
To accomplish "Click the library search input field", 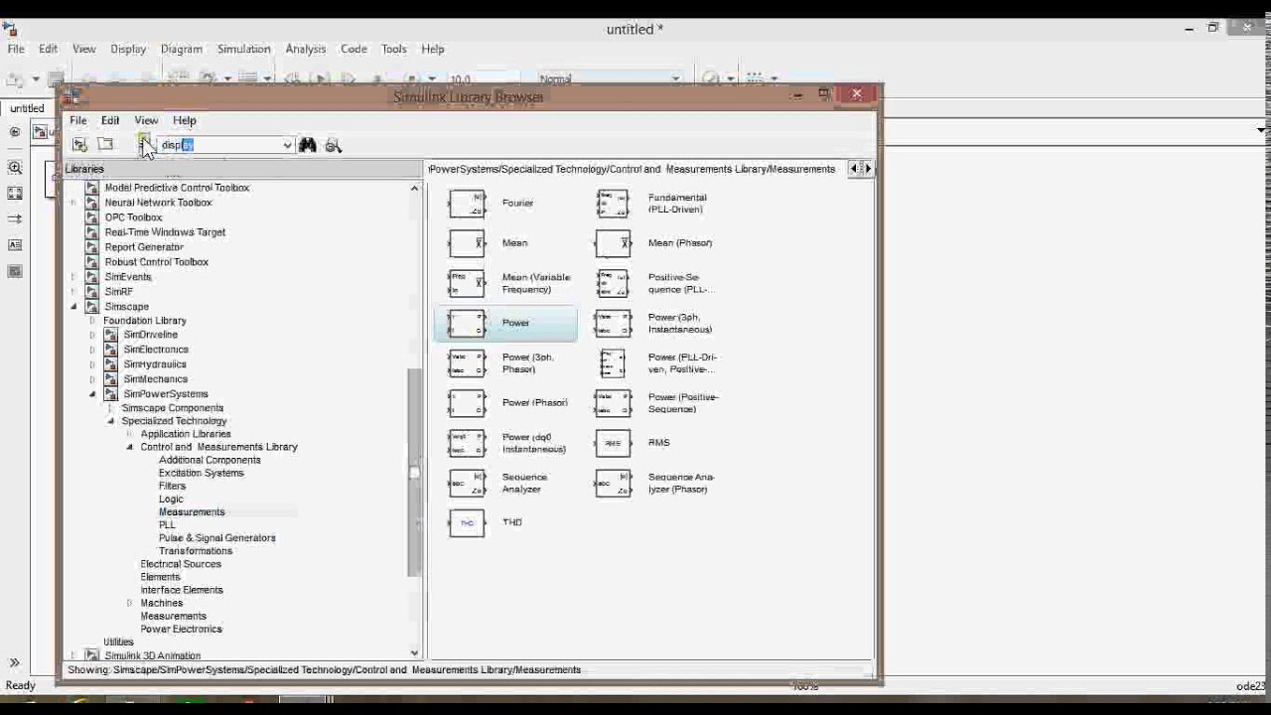I will coord(218,145).
